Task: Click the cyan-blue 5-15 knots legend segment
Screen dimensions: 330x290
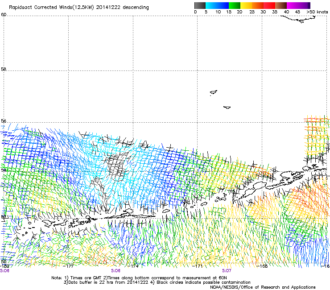Action: 217,5
